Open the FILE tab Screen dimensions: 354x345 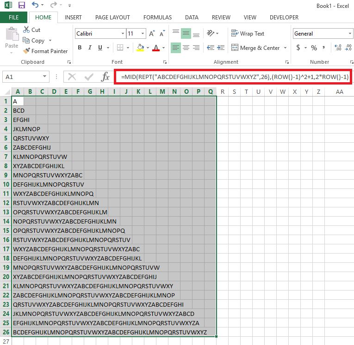coord(13,18)
